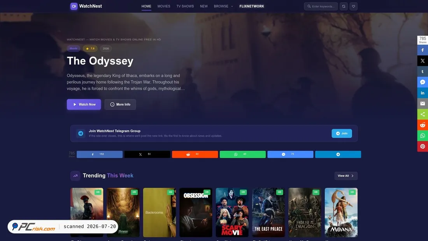
Task: Click the WatchNest logo icon
Action: pos(74,6)
